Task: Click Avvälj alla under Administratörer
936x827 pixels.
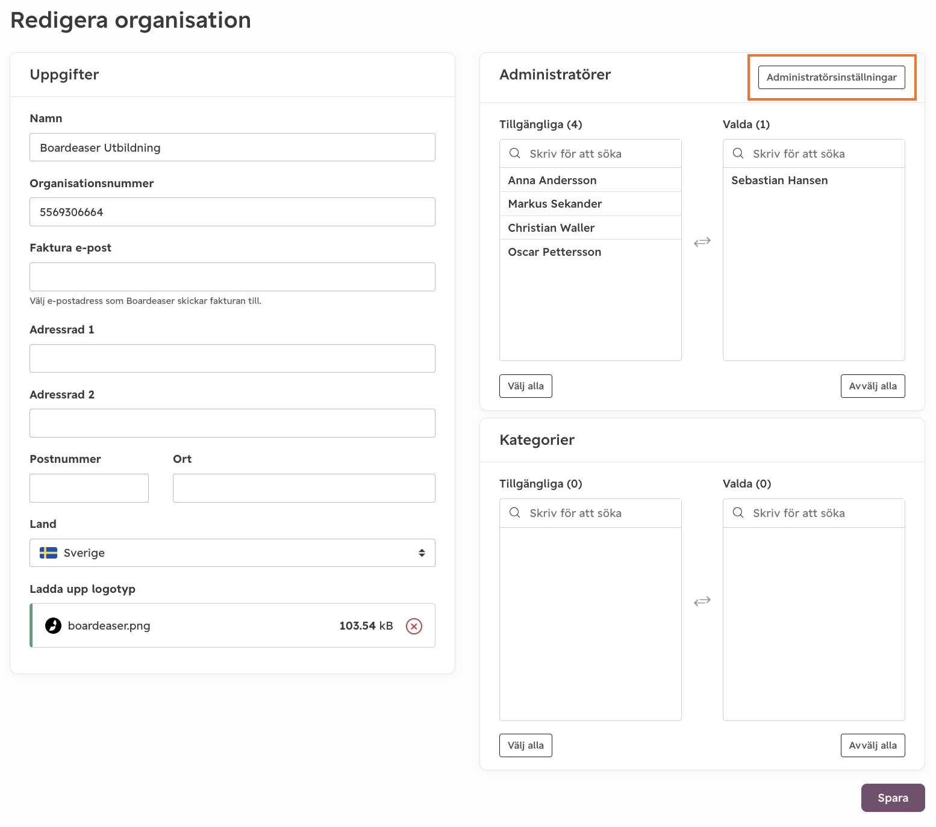Action: click(x=873, y=386)
